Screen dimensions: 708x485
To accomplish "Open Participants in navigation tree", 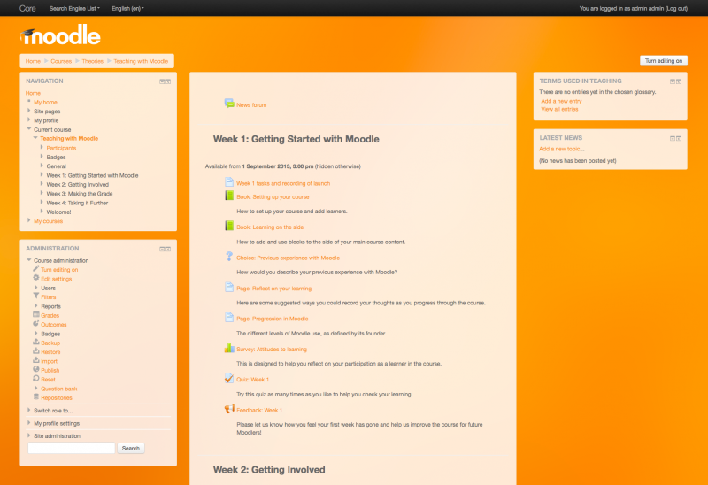I will [61, 148].
